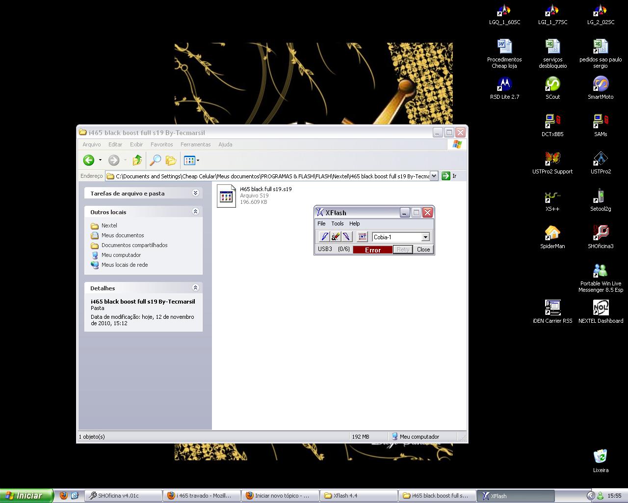The width and height of the screenshot is (628, 503).
Task: Click LGQ_1_60SC desktop shortcut
Action: pyautogui.click(x=504, y=15)
